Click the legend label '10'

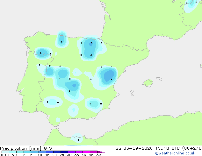(x=40, y=155)
